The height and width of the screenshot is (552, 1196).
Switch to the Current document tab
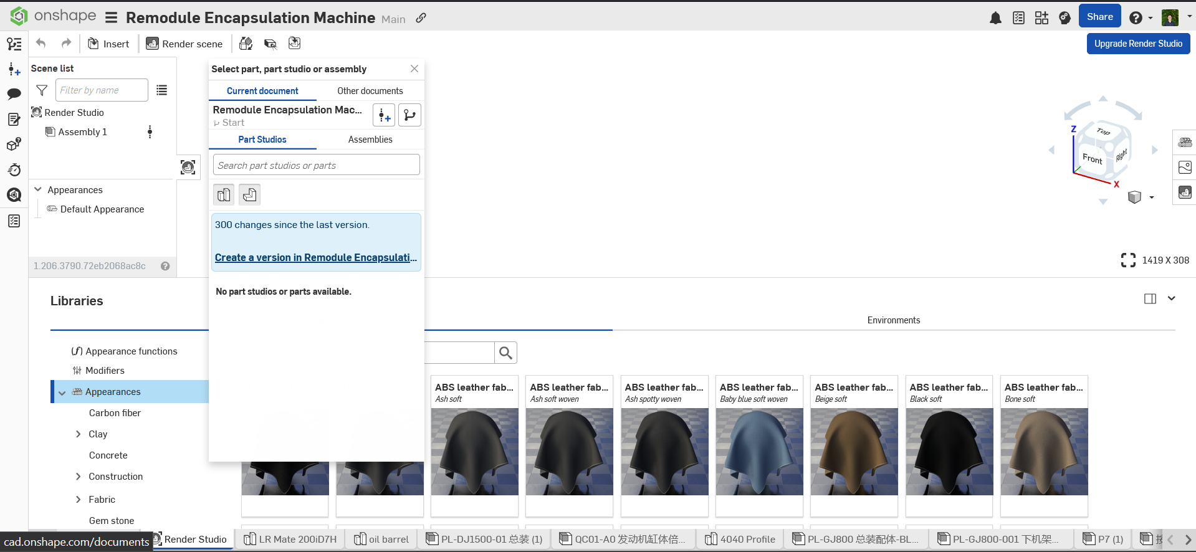(x=262, y=91)
